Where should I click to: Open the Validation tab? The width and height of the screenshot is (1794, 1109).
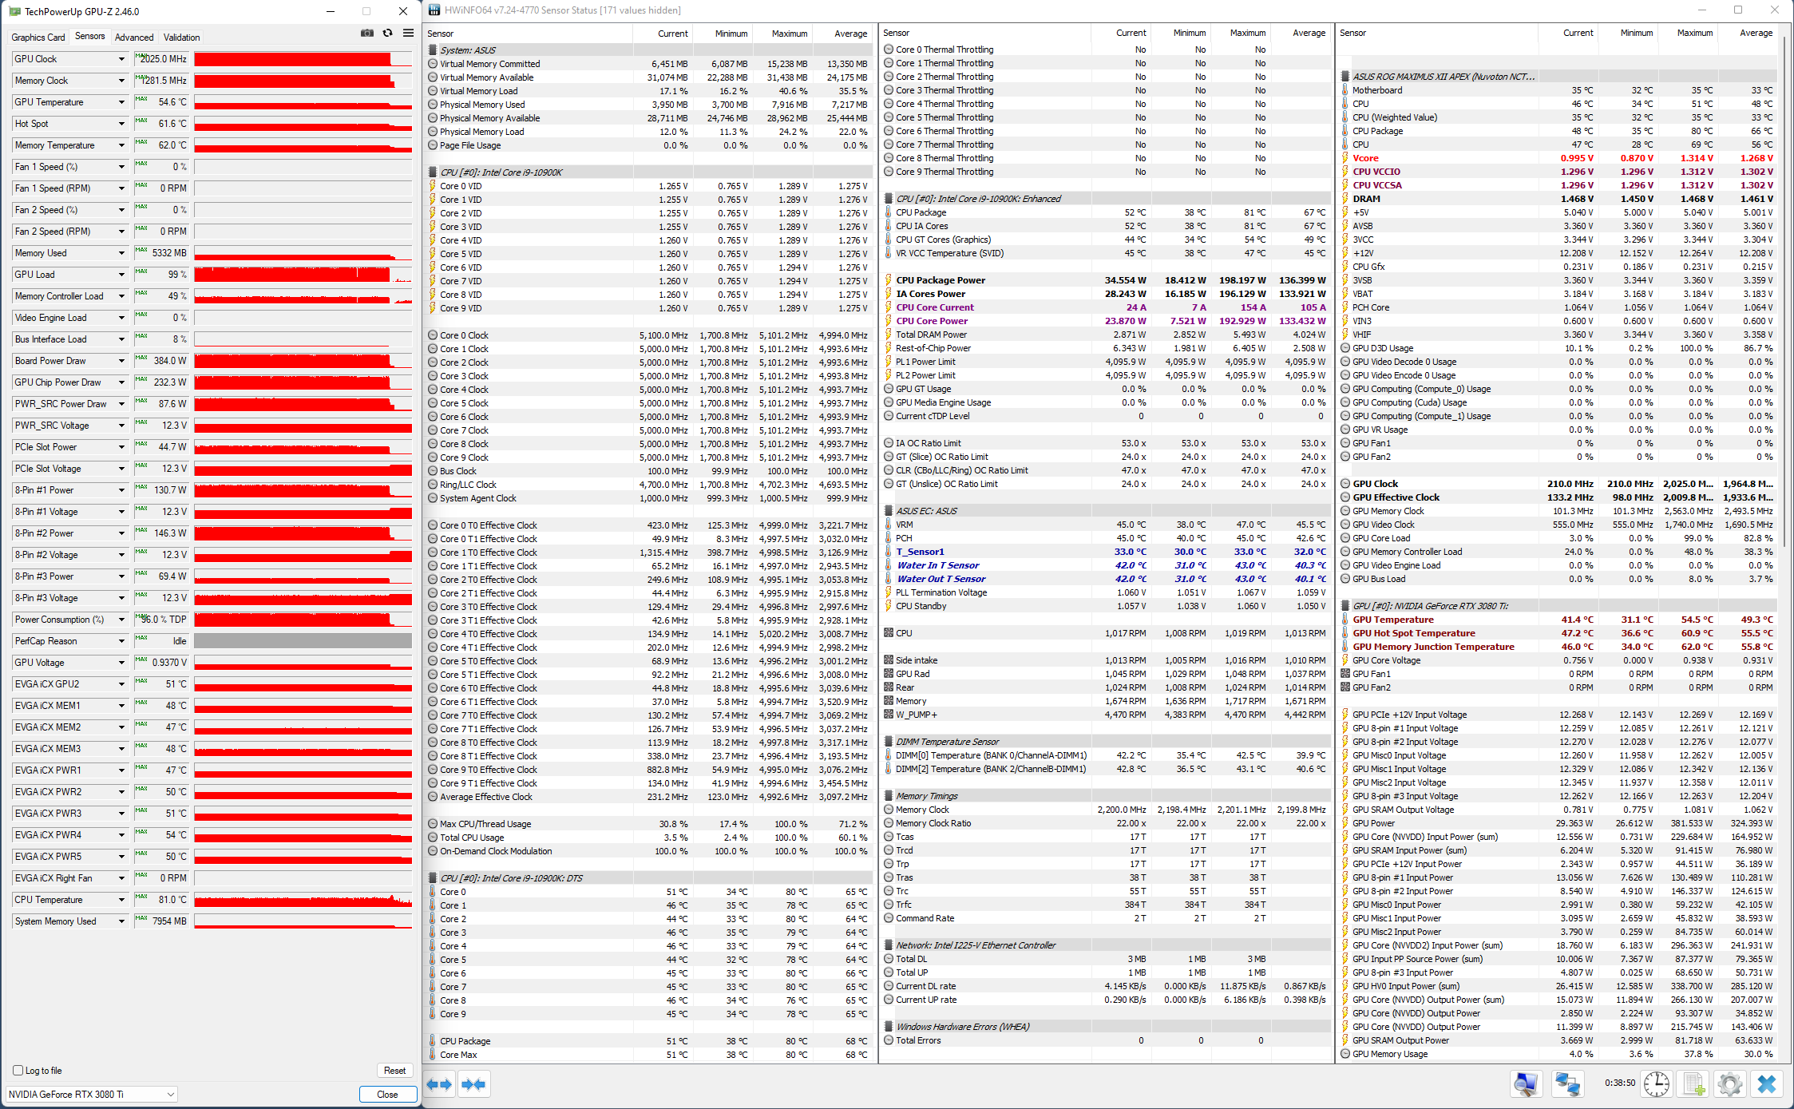[x=182, y=38]
